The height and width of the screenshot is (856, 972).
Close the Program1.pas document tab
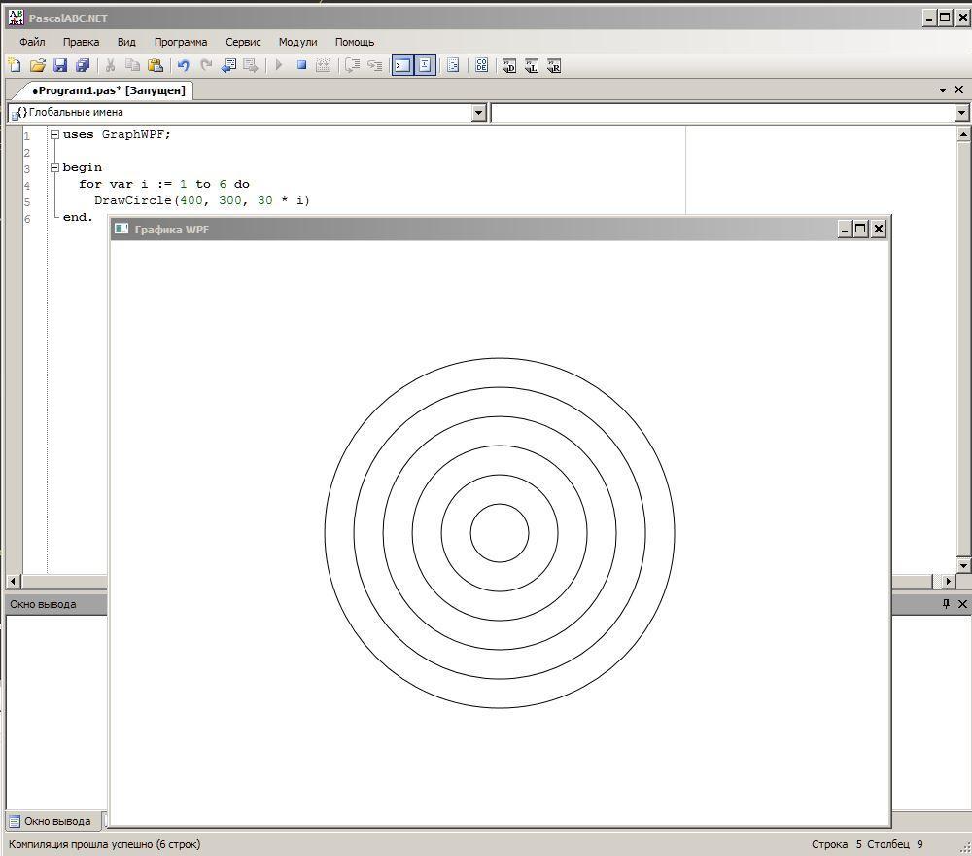[959, 89]
